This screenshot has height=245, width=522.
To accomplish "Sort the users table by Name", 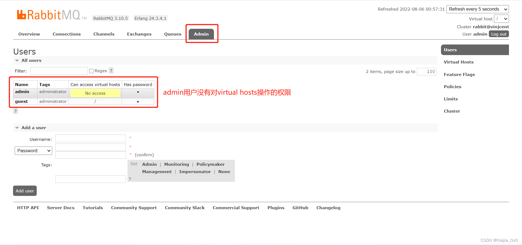I will pos(22,85).
